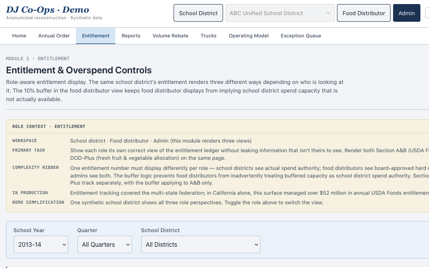Click the 'Role-aware entitlement display' description paragraph

pyautogui.click(x=175, y=91)
